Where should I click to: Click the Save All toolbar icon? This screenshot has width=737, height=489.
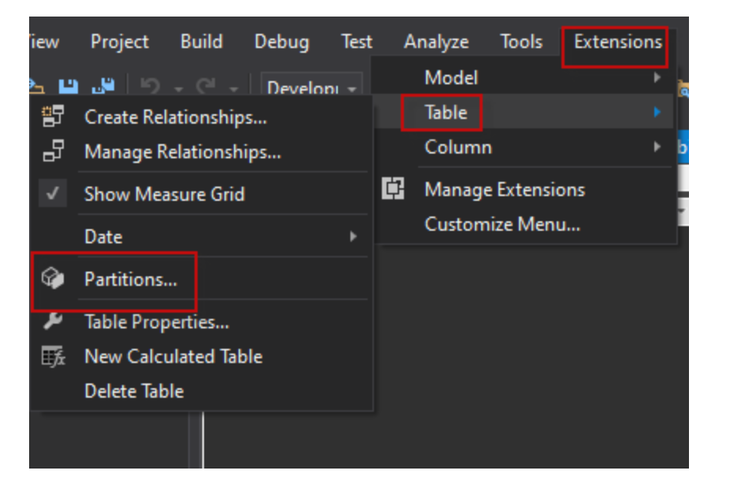(104, 86)
